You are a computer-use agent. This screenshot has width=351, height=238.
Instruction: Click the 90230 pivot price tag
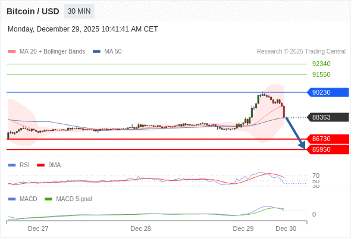click(x=328, y=92)
